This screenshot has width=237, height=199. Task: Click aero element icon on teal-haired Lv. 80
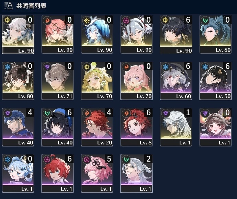pos(205,20)
